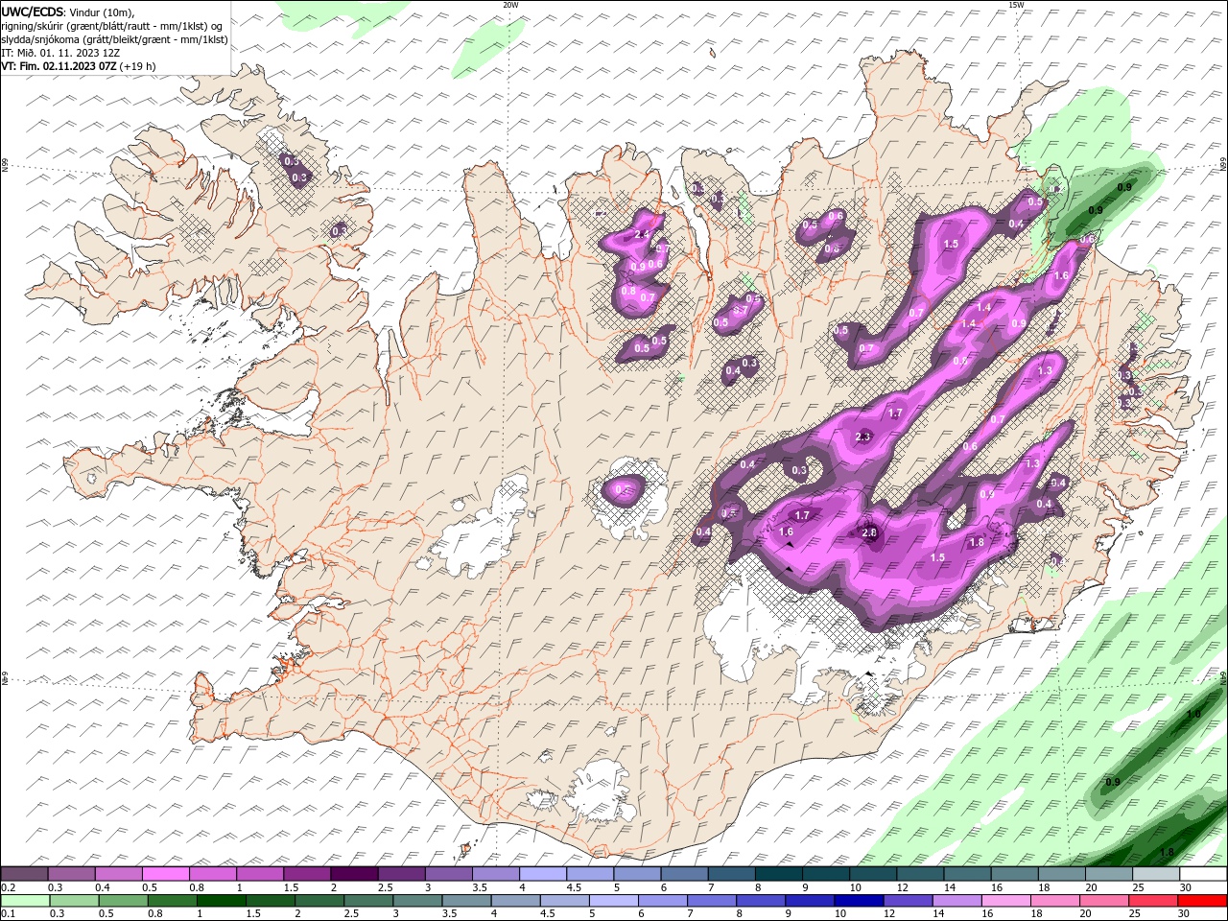Click the light grey swatch labeled 25 in the upper row
The width and height of the screenshot is (1228, 921).
pyautogui.click(x=1155, y=874)
